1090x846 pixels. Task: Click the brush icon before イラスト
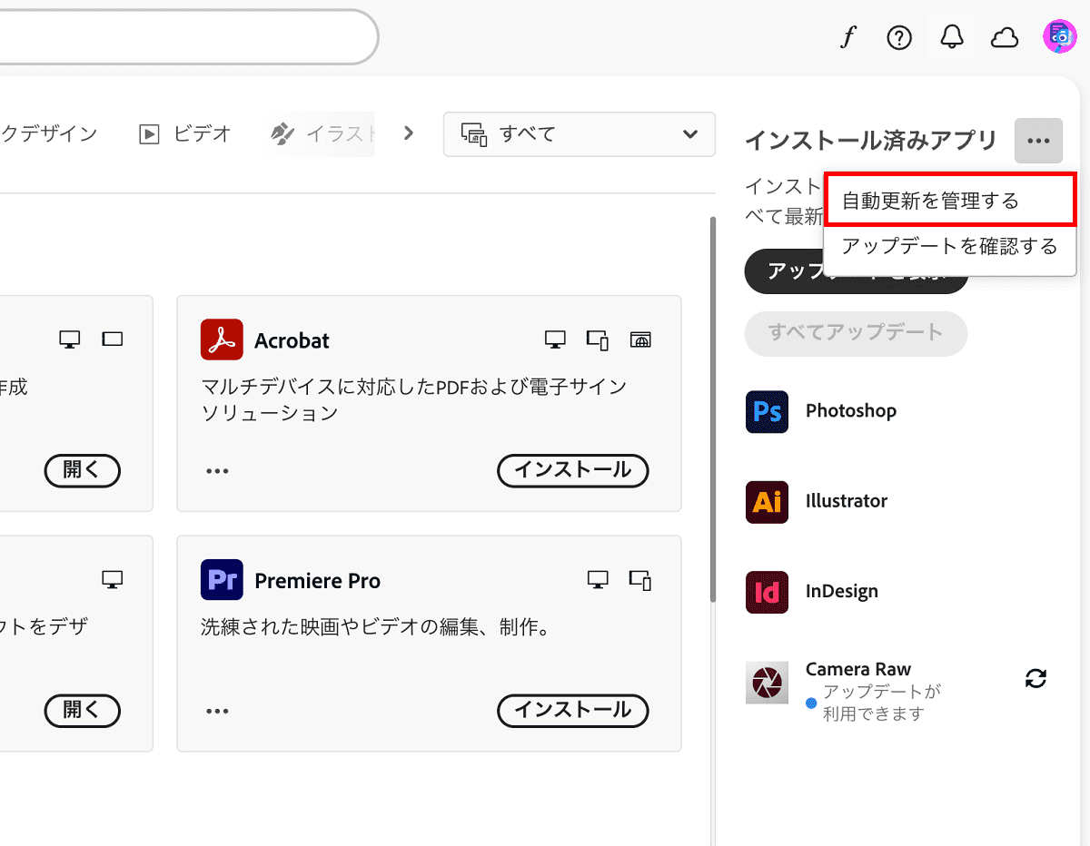pos(283,134)
